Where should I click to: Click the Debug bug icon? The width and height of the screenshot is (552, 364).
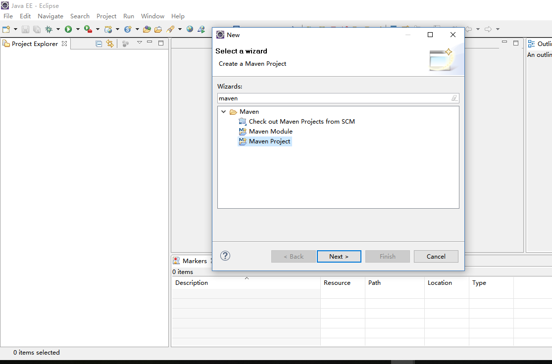tap(49, 29)
